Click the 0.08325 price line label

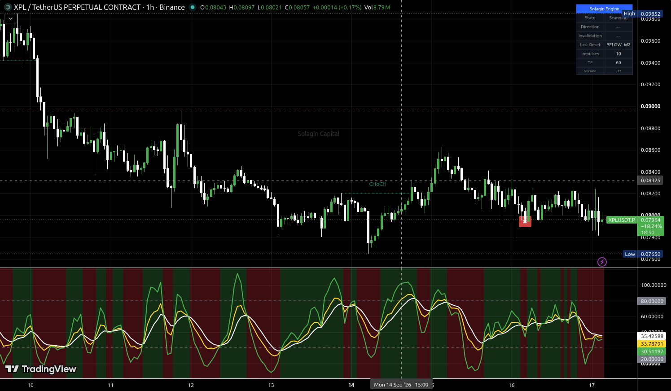tap(650, 180)
